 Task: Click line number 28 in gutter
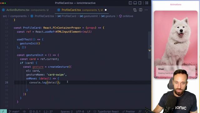7,82
